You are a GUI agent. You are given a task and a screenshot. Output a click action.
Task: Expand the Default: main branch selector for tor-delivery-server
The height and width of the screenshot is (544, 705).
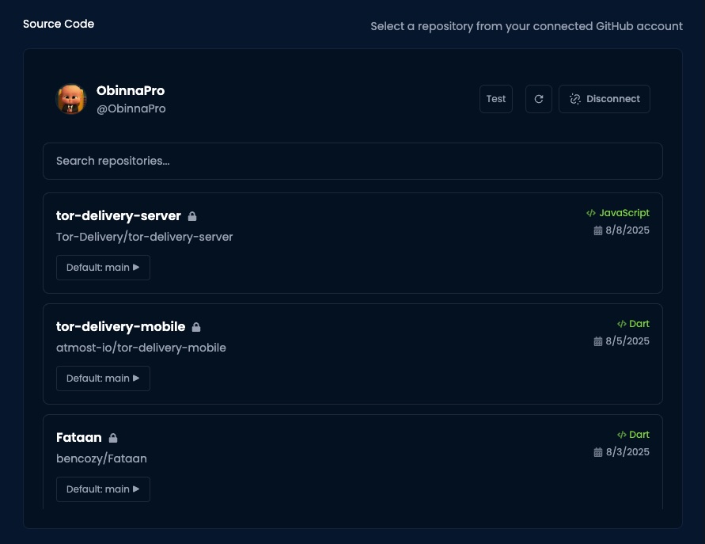point(103,267)
